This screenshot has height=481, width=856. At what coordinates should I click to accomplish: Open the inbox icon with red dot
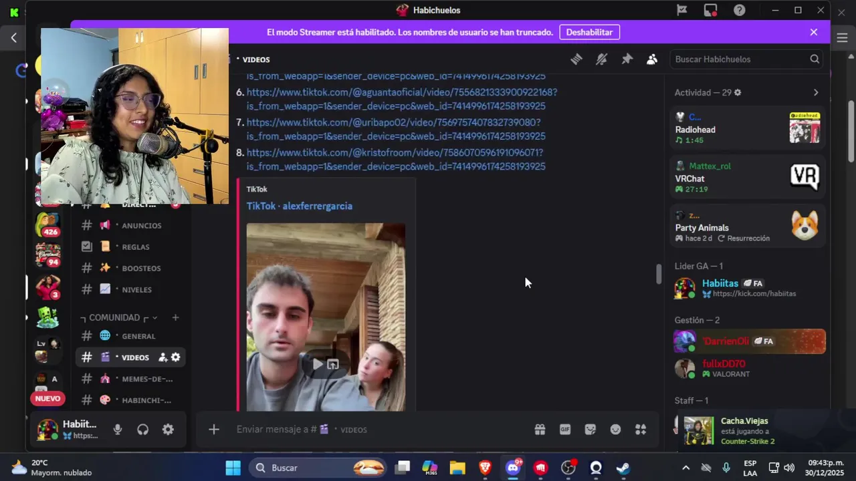point(710,10)
